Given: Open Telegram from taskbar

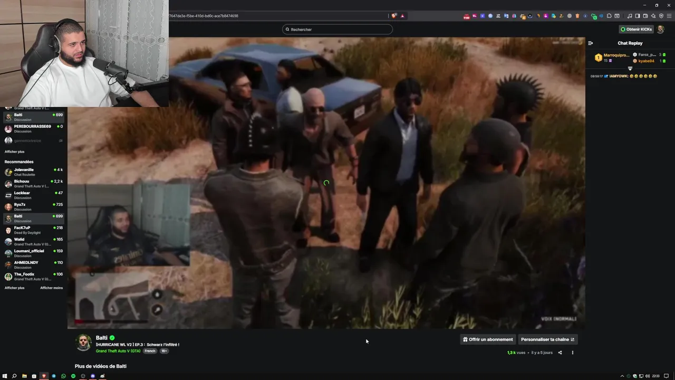Looking at the screenshot, I should [54, 376].
